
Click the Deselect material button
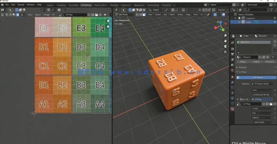[270, 62]
